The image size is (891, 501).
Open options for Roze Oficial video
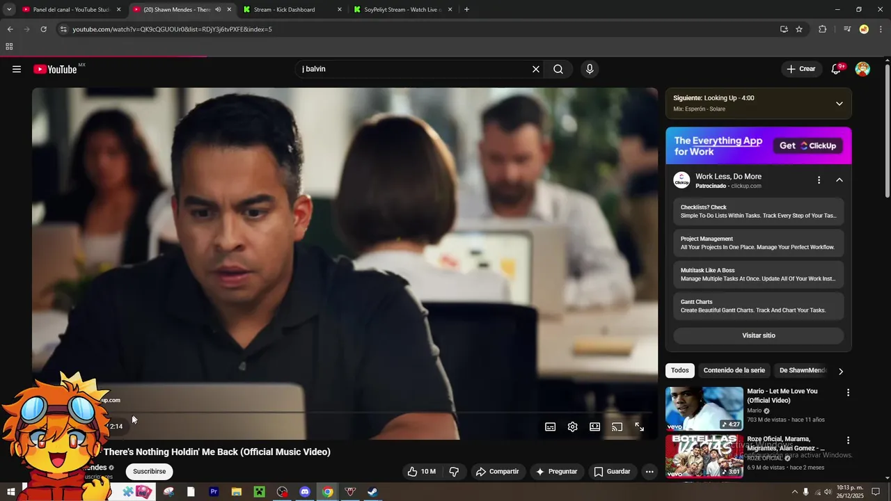tap(848, 440)
